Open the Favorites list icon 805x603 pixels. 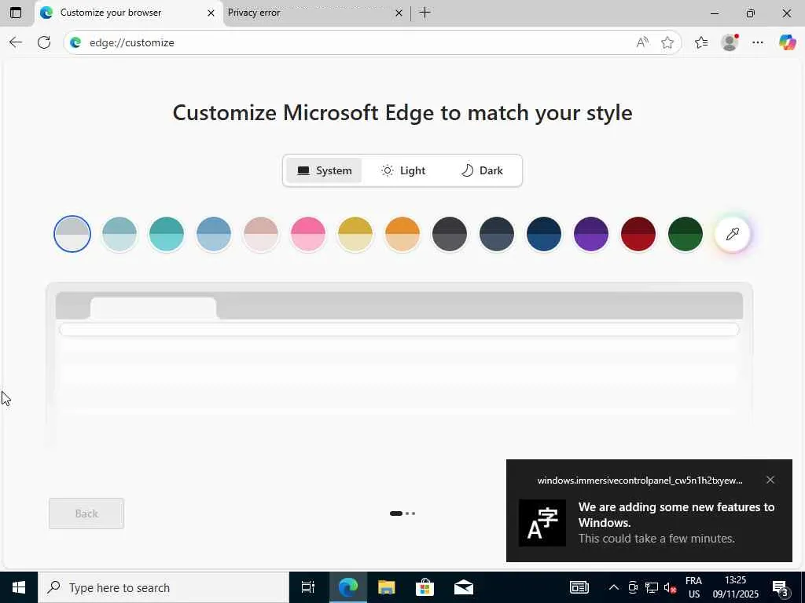point(701,42)
